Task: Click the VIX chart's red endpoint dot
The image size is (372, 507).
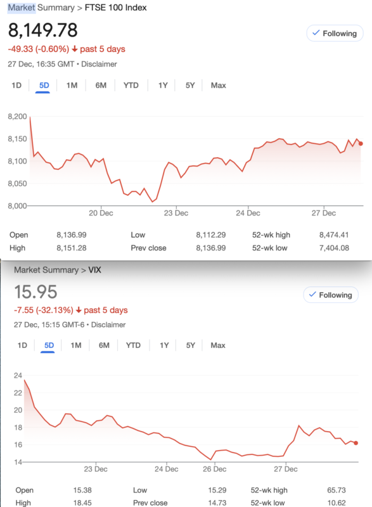Action: pyautogui.click(x=356, y=443)
